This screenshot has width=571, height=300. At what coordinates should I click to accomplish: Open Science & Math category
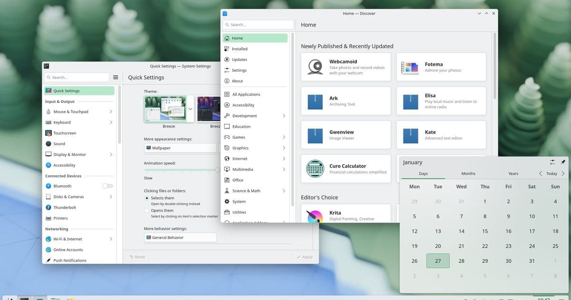click(245, 190)
